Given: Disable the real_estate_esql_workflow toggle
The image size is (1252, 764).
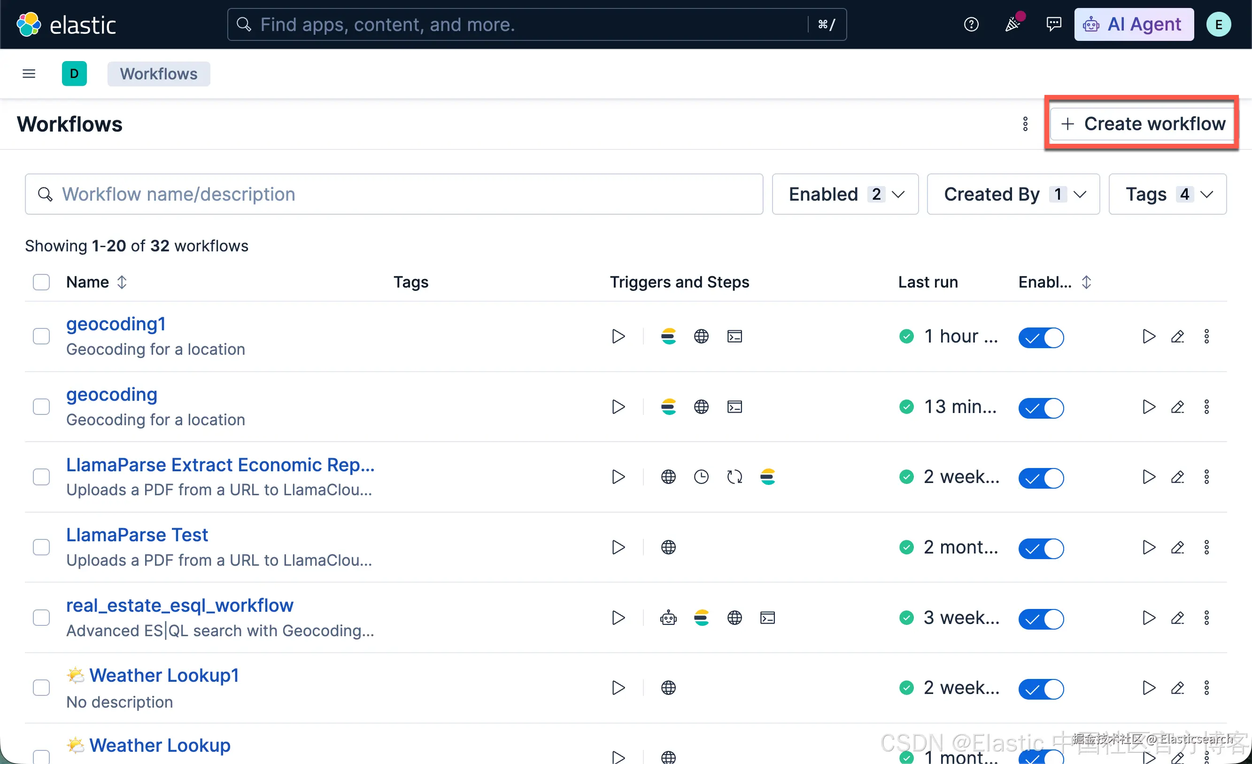Looking at the screenshot, I should click(x=1041, y=619).
